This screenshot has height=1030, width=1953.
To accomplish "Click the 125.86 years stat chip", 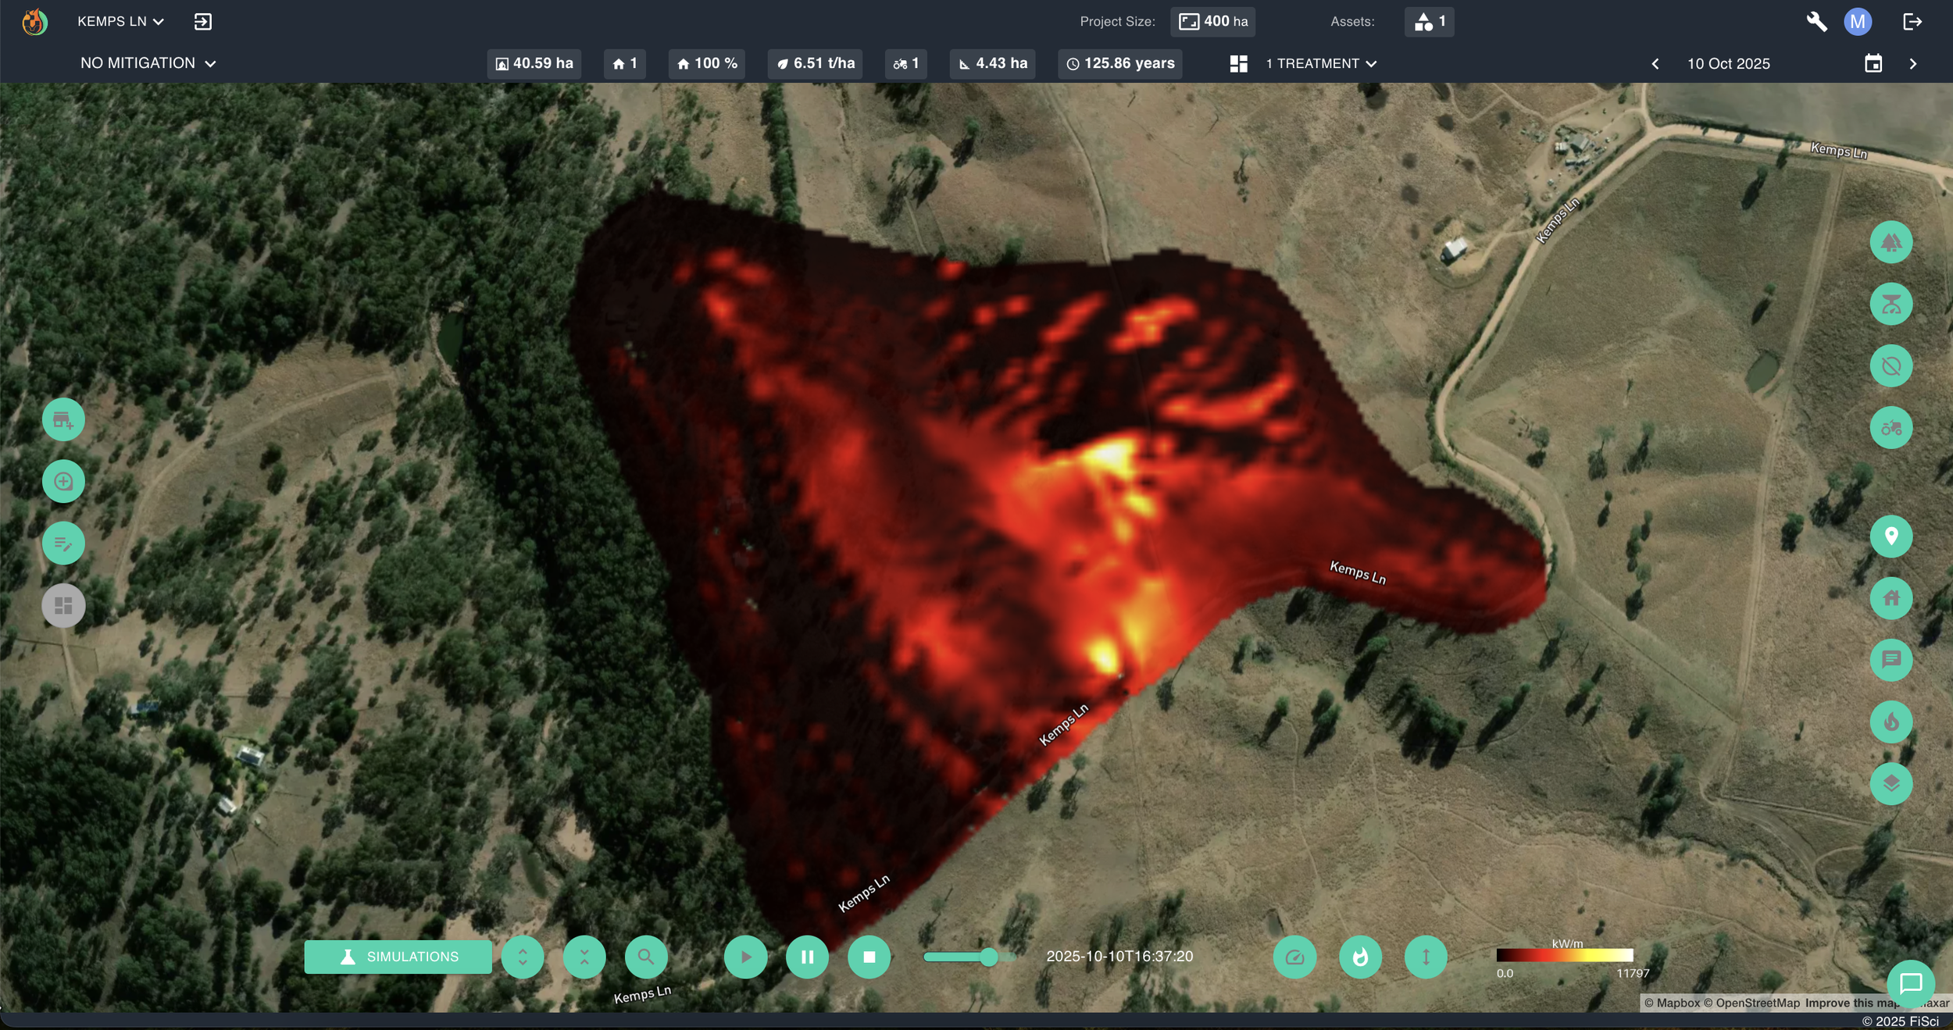I will click(x=1119, y=63).
